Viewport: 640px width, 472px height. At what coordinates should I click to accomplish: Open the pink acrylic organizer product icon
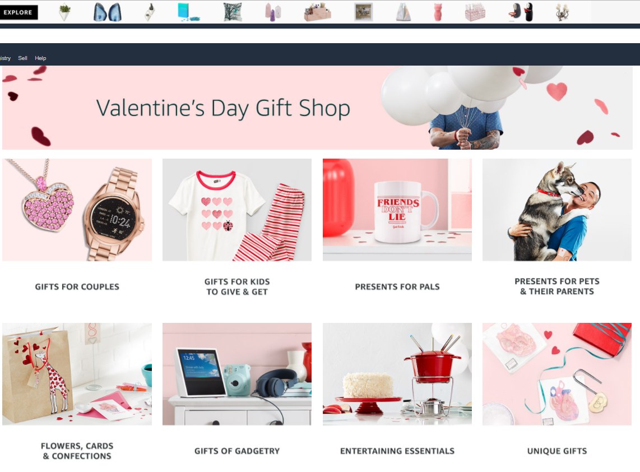click(x=475, y=12)
